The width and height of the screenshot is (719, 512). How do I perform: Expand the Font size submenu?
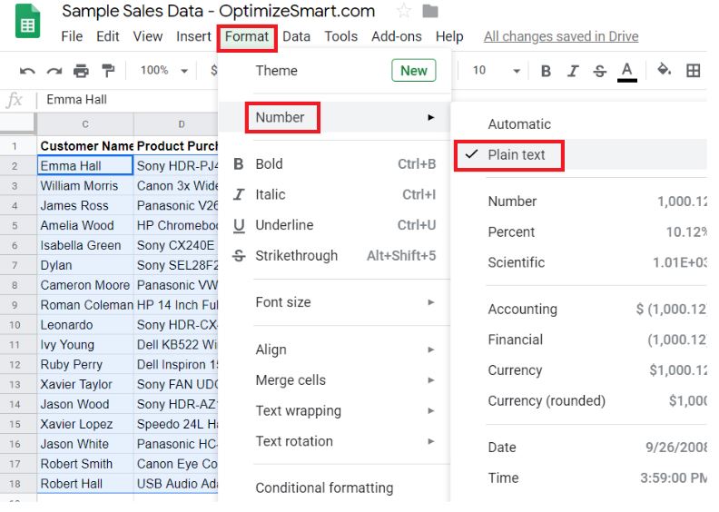(336, 302)
